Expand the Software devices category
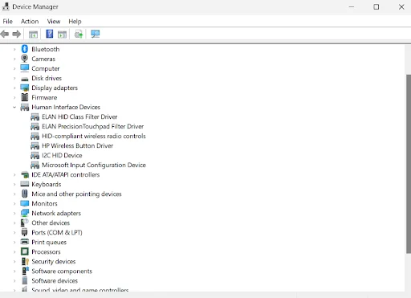The width and height of the screenshot is (411, 298). click(14, 280)
